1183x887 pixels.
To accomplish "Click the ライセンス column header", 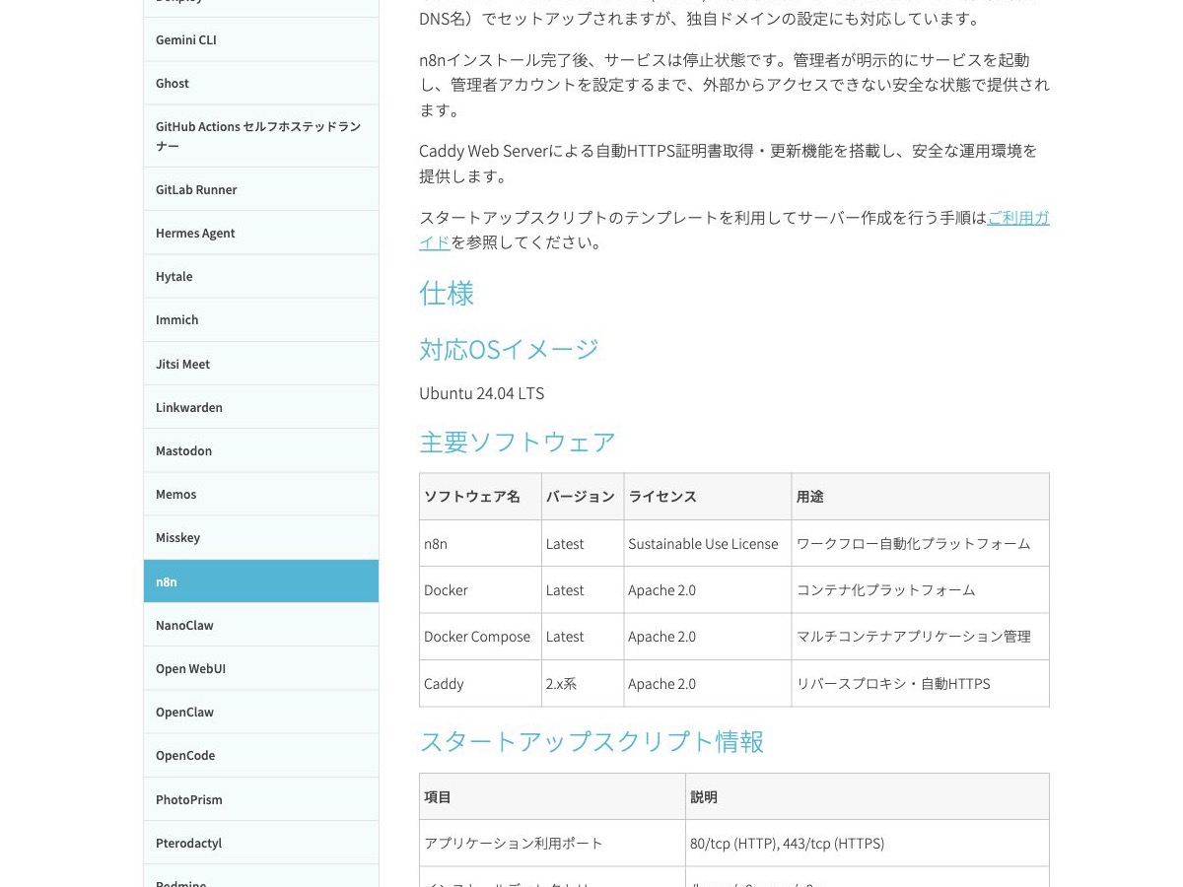I will [708, 497].
